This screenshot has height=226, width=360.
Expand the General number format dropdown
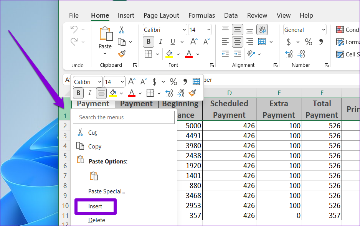324,30
